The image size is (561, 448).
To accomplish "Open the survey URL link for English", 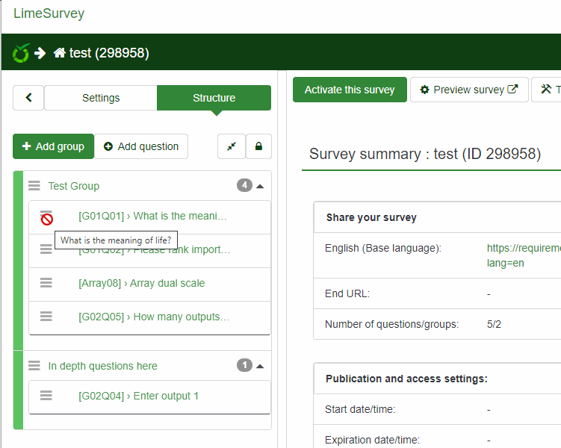I will [x=523, y=248].
